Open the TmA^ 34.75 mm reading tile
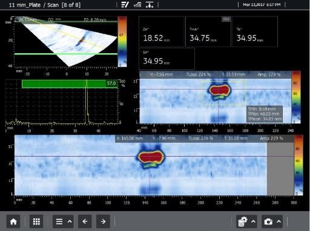The height and width of the screenshot is (231, 310). point(208,31)
